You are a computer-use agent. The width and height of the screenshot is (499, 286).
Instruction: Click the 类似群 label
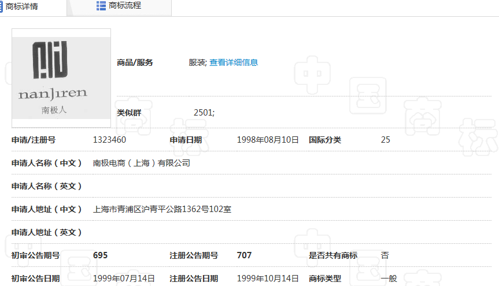tap(129, 113)
